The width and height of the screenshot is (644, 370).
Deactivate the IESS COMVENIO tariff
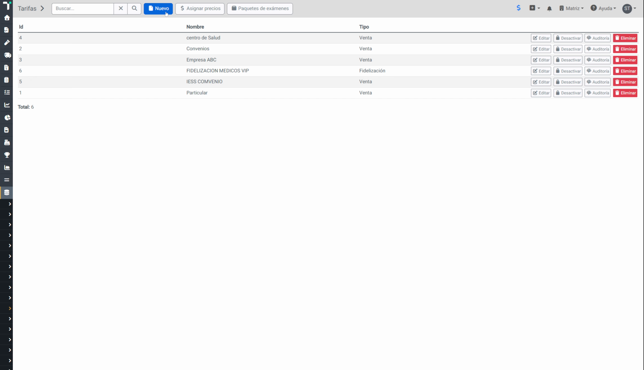(568, 82)
